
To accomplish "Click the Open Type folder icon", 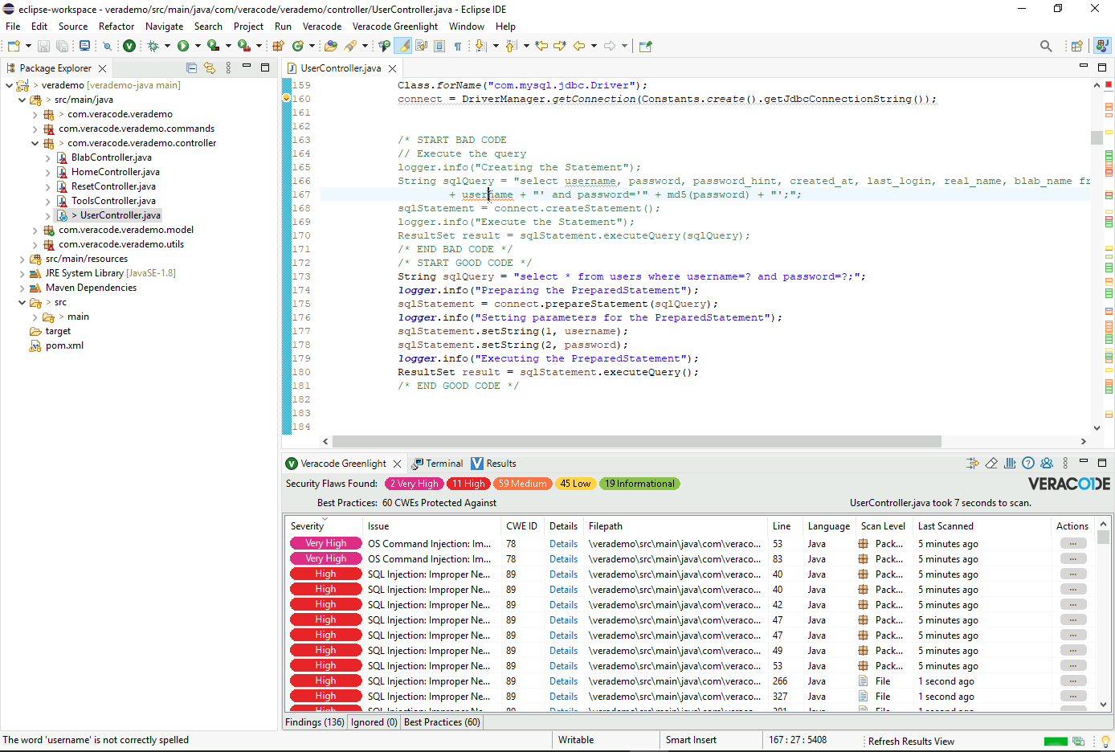I will (330, 46).
